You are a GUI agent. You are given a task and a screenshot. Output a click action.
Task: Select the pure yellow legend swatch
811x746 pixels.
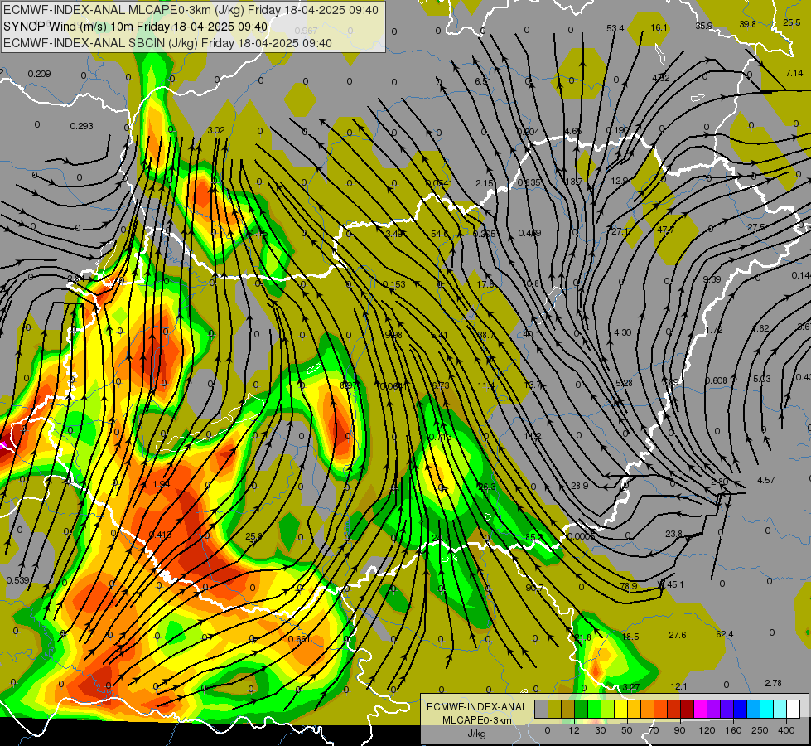pos(620,709)
